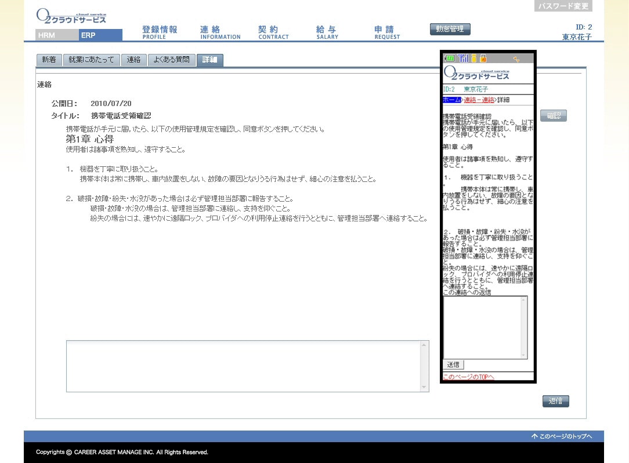Click the user name 東京花子 in header
629x463 pixels.
click(x=577, y=37)
